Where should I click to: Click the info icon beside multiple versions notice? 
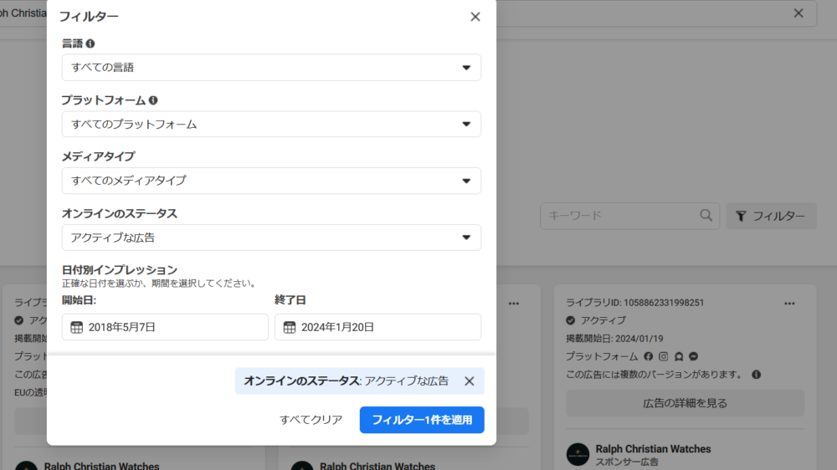pos(756,375)
